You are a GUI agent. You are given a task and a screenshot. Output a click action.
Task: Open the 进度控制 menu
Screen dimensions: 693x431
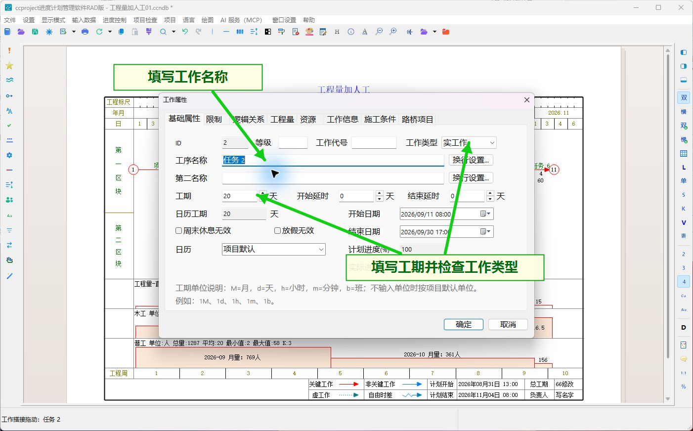[x=115, y=20]
